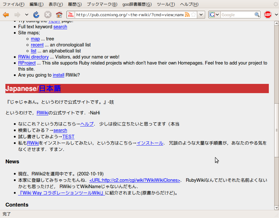Open the 表示(V) menu
The width and height of the screenshot is (279, 218).
[x=56, y=4]
